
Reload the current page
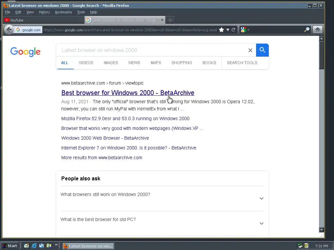tap(234, 30)
